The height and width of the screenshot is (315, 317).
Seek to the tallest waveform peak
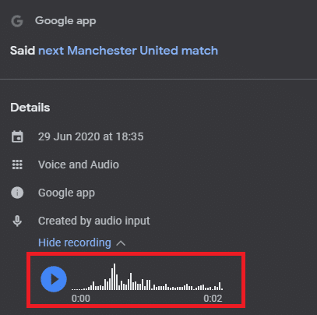[x=114, y=277]
